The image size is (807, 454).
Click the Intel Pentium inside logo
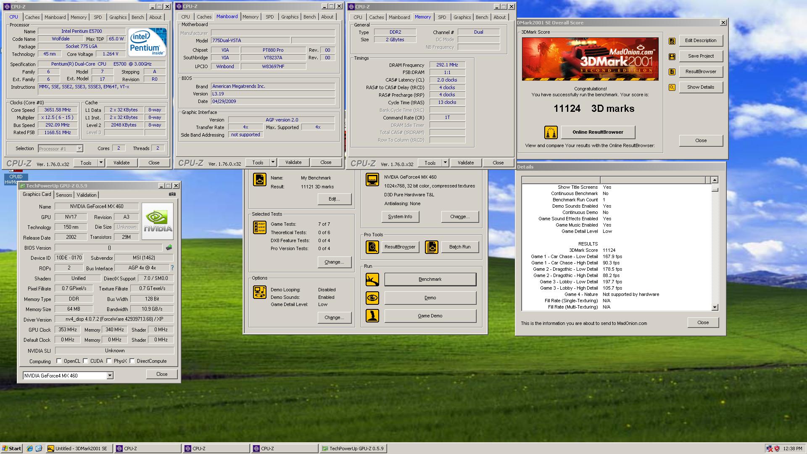(147, 42)
